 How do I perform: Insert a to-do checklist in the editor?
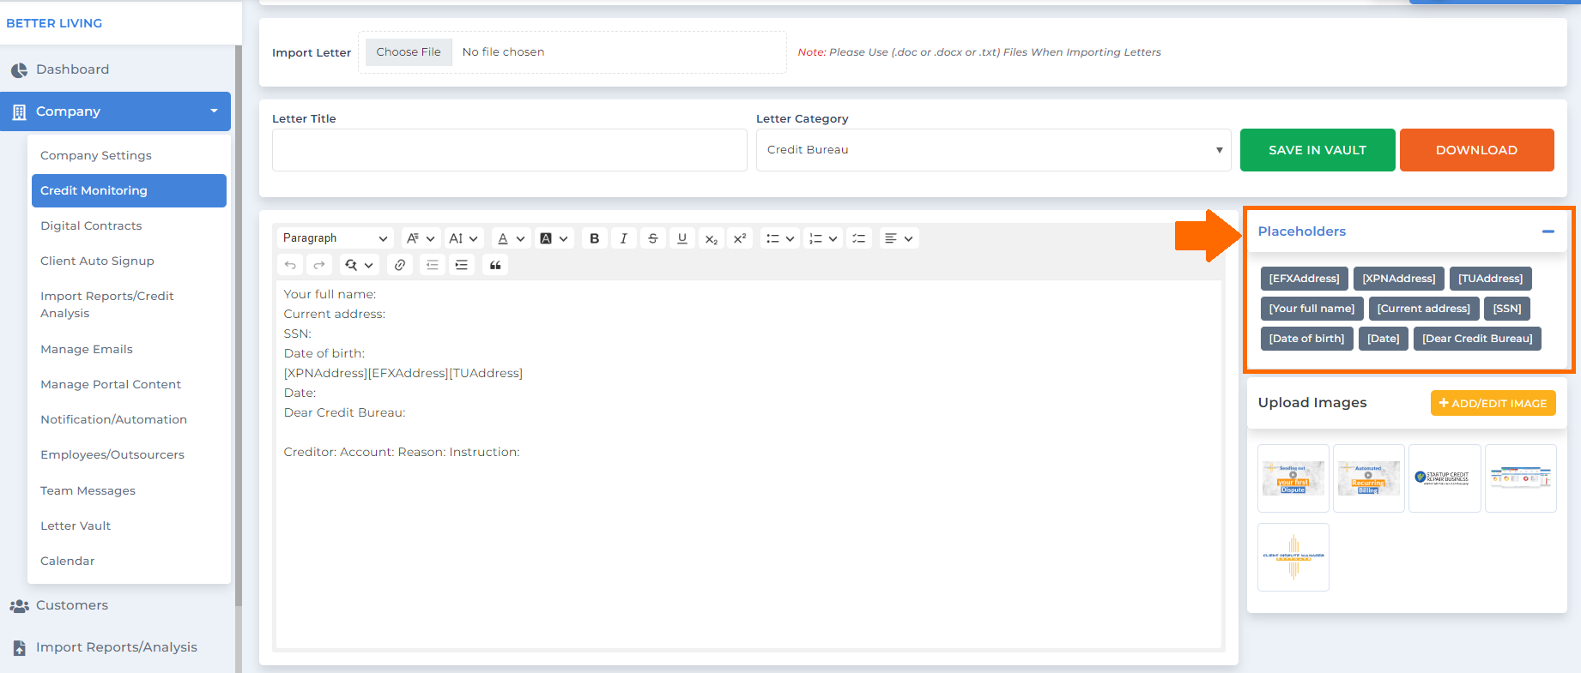(x=858, y=238)
